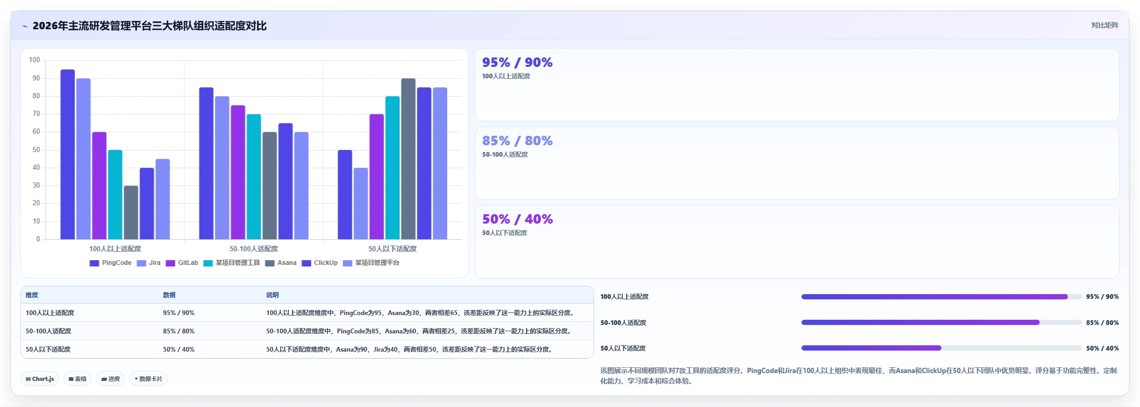This screenshot has height=407, width=1140.
Task: Click the 100 y-axis tick label
Action: [x=34, y=60]
